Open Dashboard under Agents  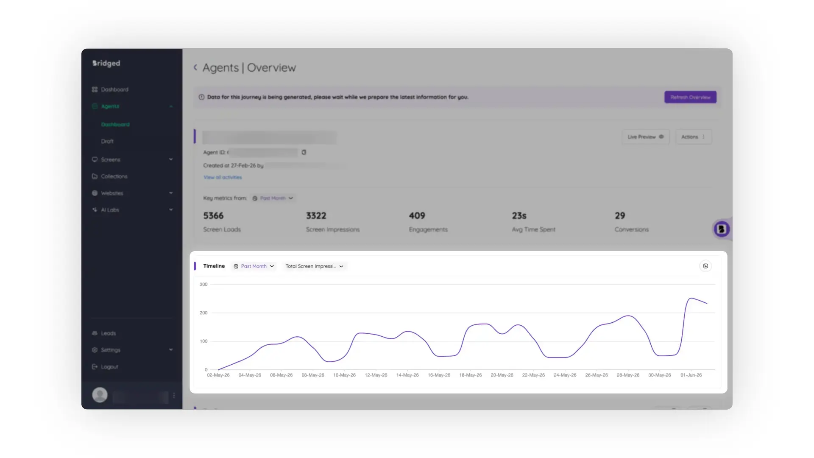coord(115,125)
